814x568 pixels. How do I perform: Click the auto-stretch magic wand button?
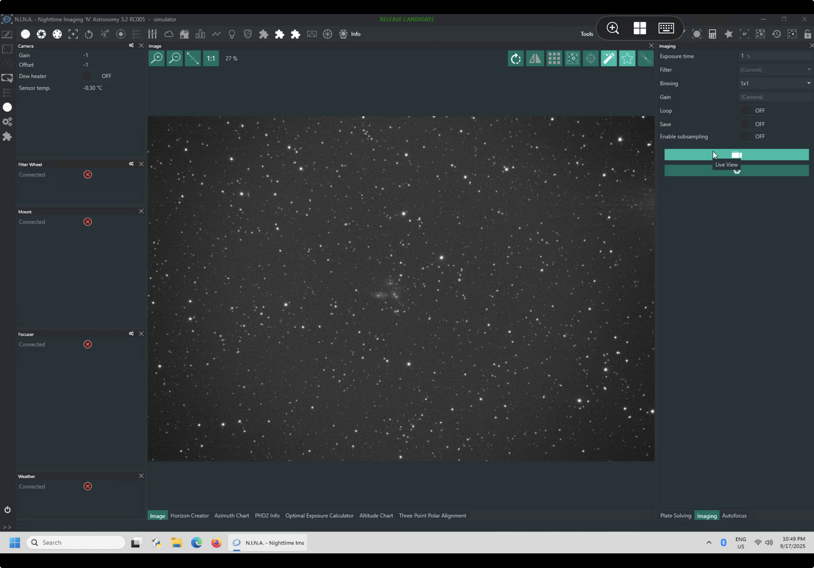tap(609, 58)
